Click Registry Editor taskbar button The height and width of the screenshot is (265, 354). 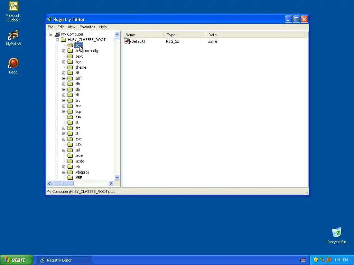pos(64,260)
